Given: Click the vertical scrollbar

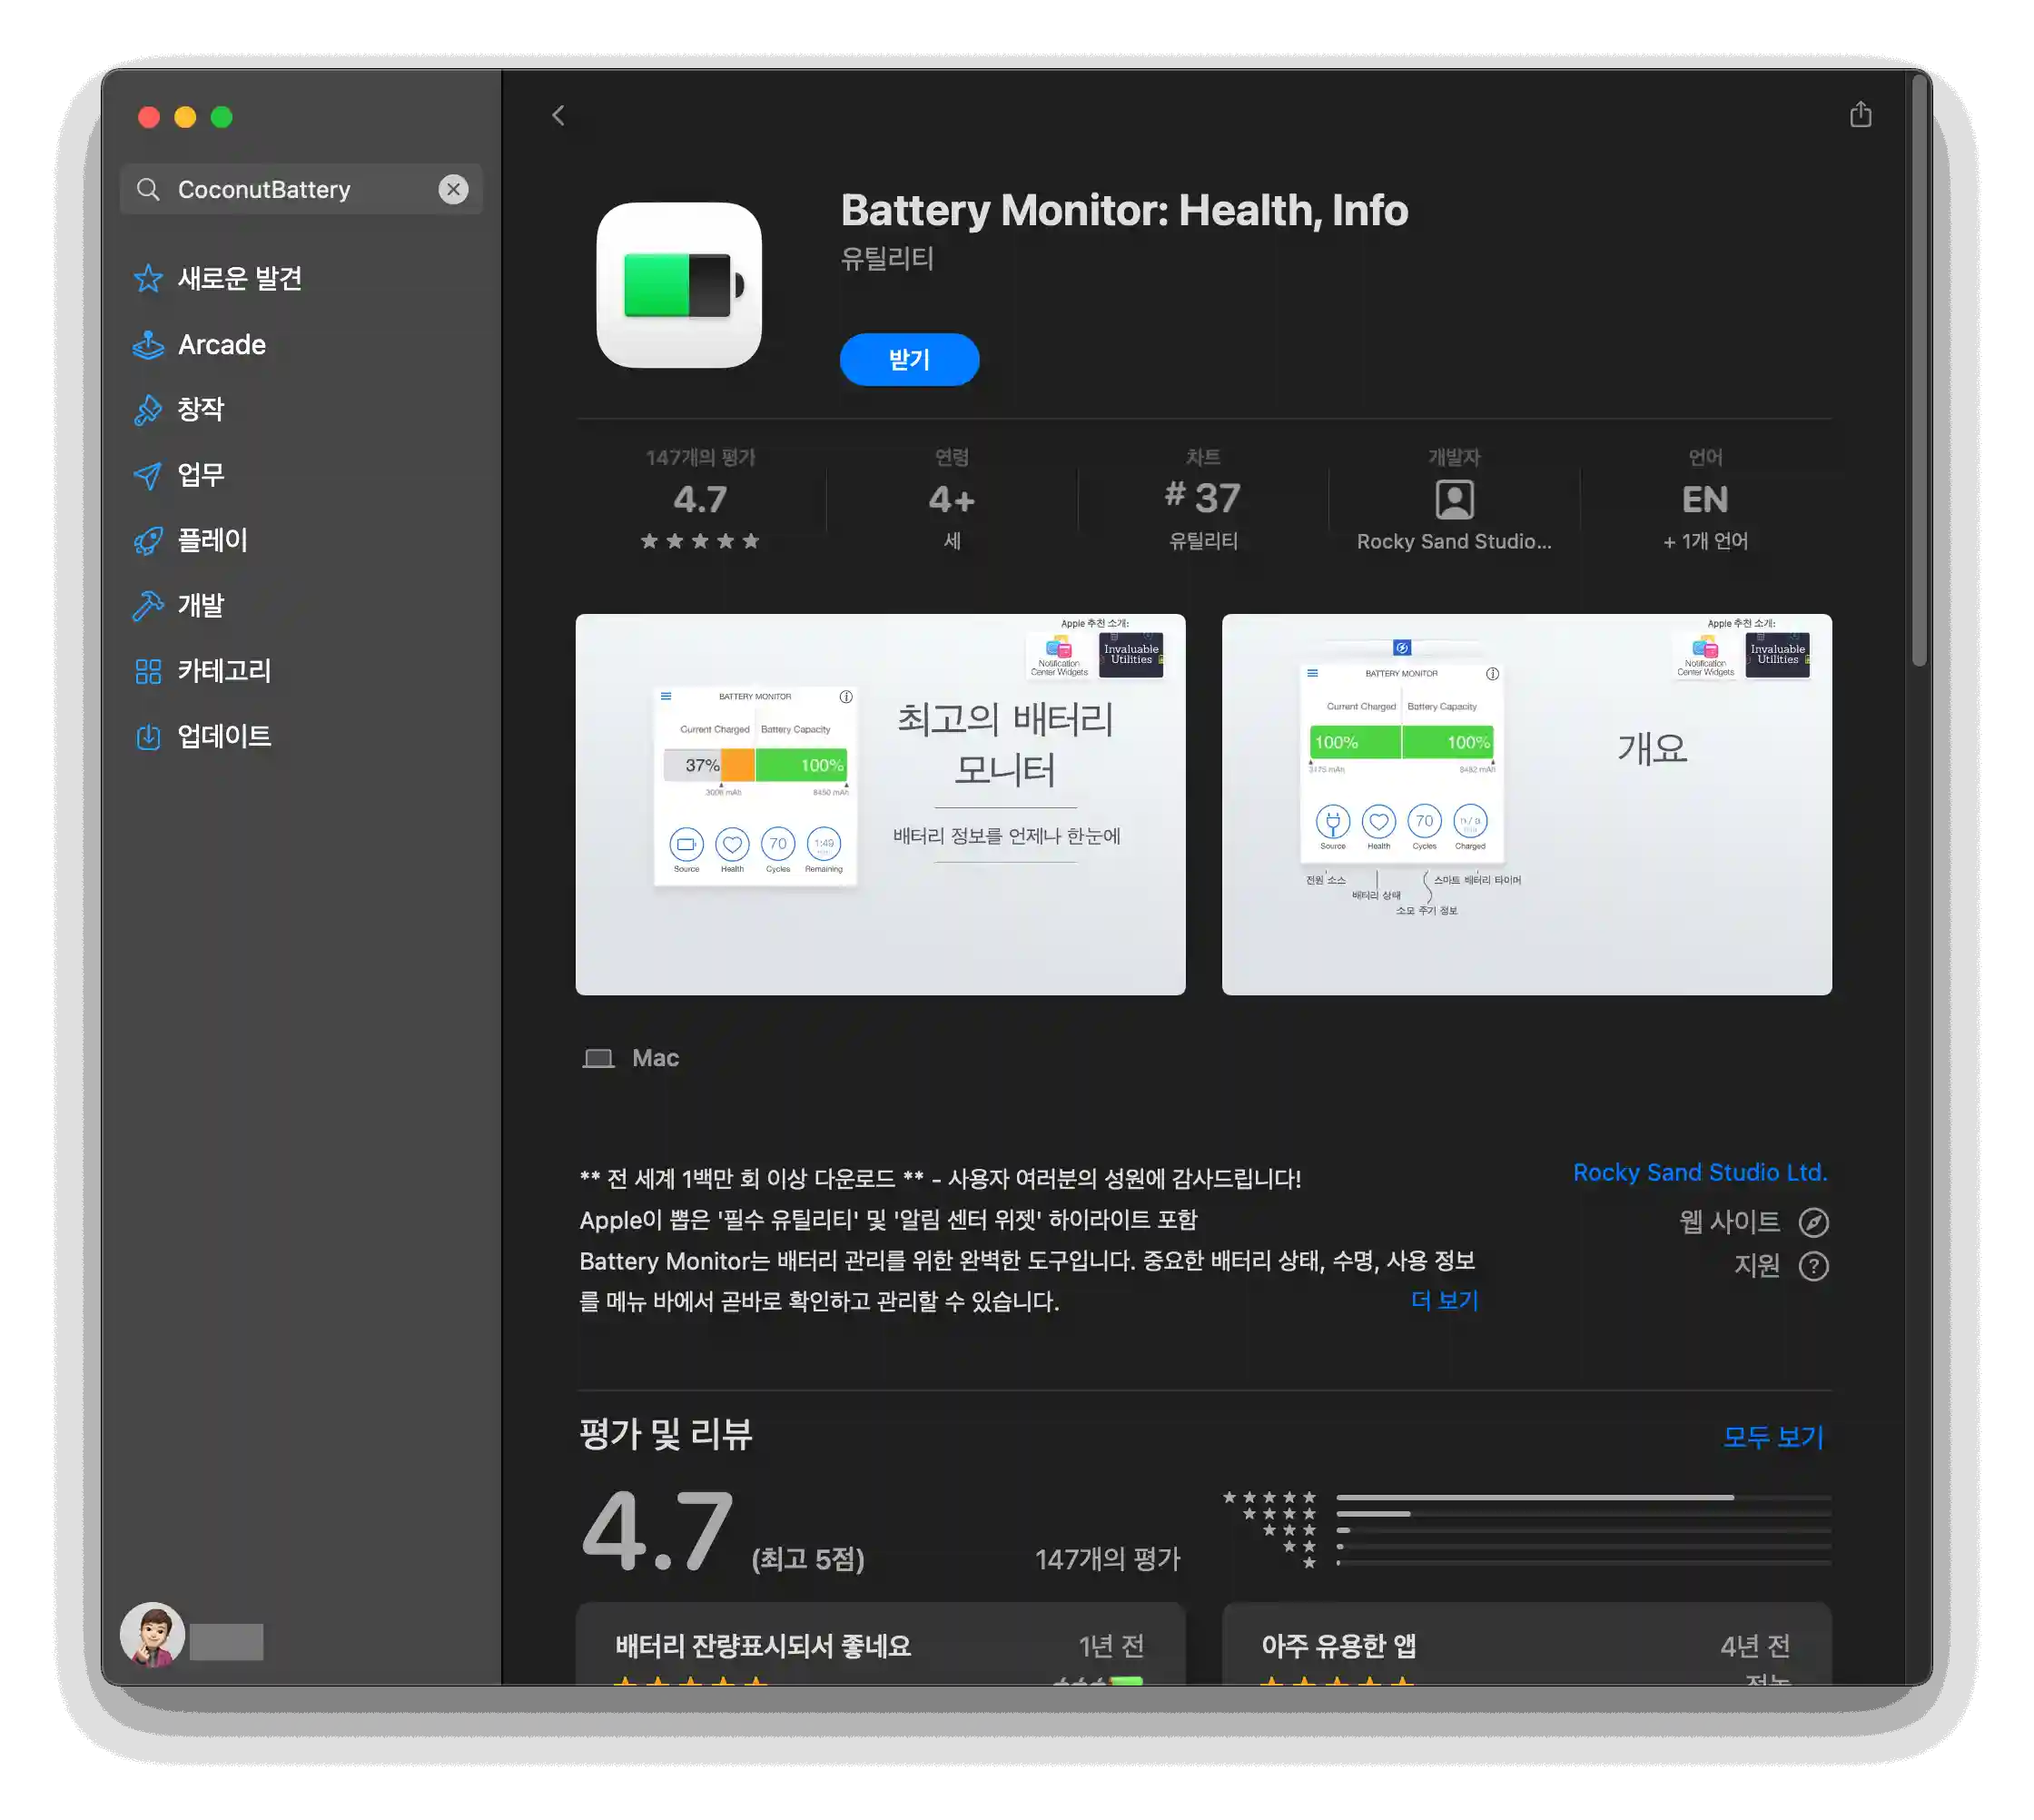Looking at the screenshot, I should (x=1918, y=370).
